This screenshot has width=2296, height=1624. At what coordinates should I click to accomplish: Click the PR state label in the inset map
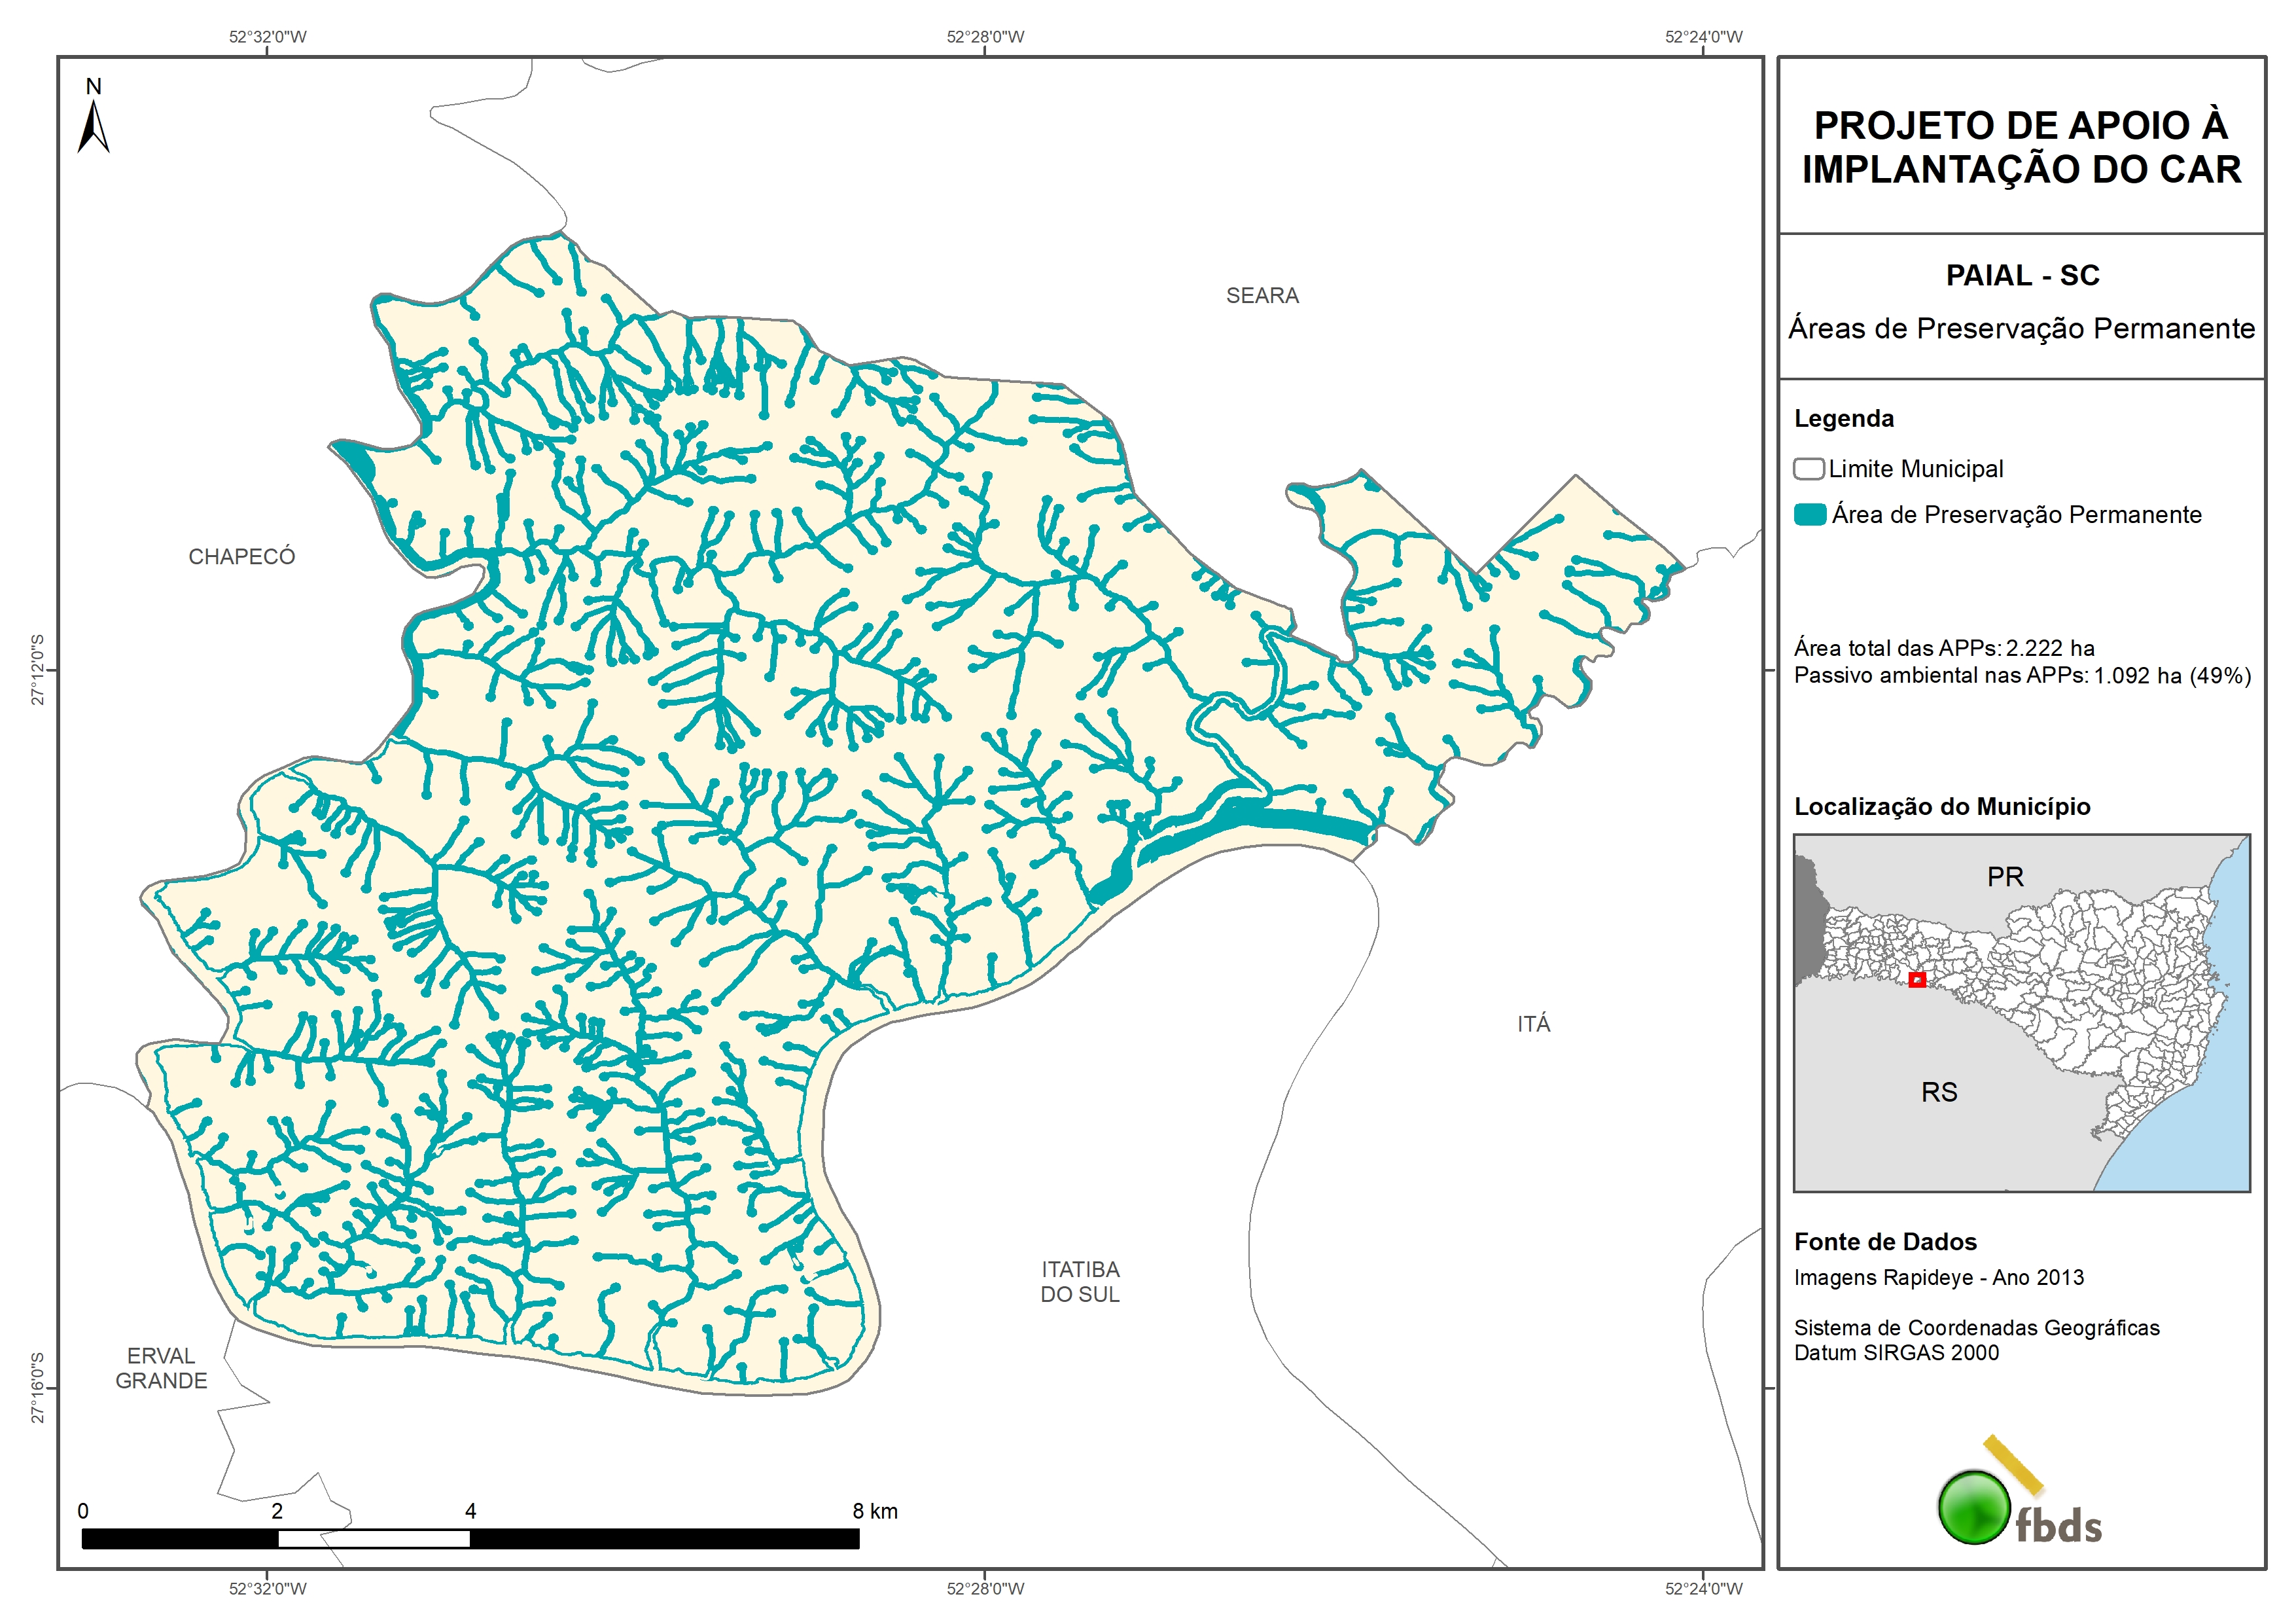2005,876
